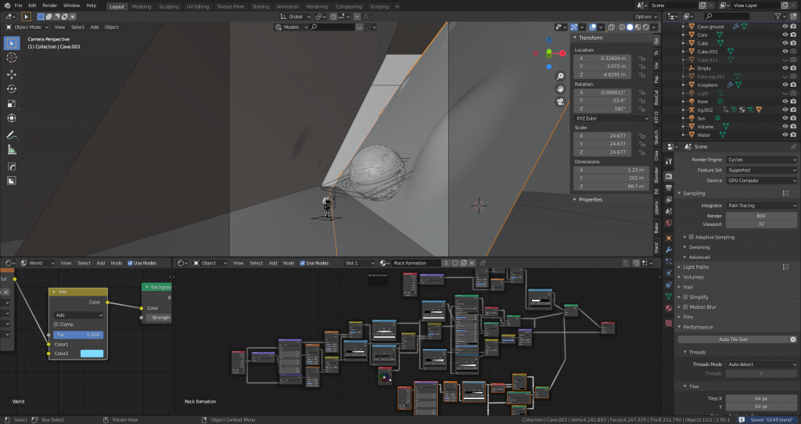Activate the Move tool

[x=12, y=74]
